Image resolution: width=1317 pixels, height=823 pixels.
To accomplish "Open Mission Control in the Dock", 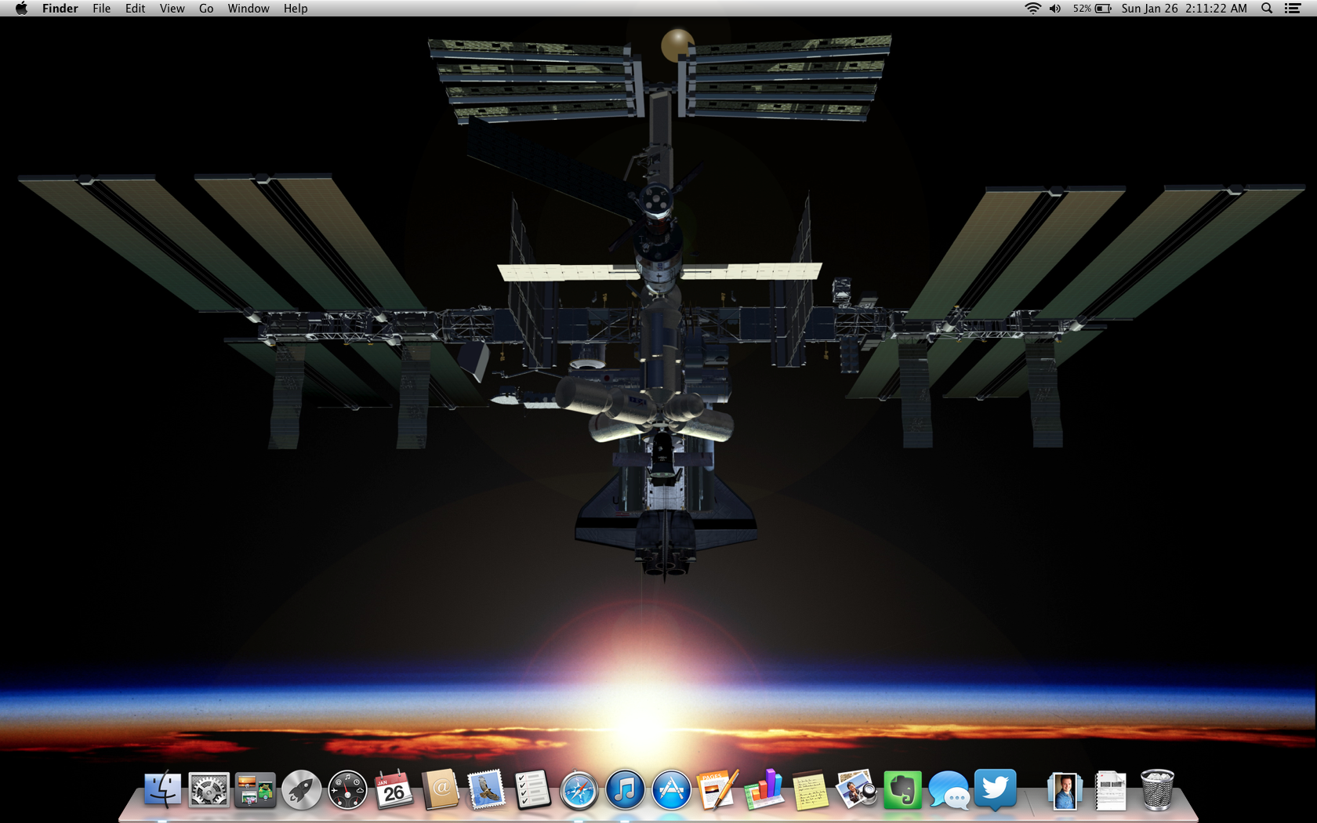I will 255,790.
